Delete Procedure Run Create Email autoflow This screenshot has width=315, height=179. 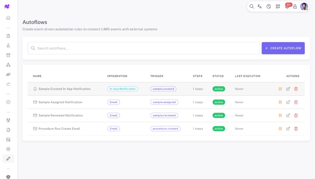[x=296, y=128]
